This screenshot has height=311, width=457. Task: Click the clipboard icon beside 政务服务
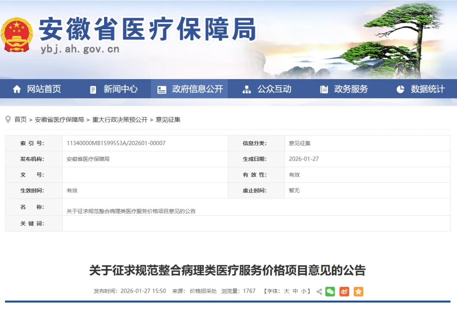point(324,89)
